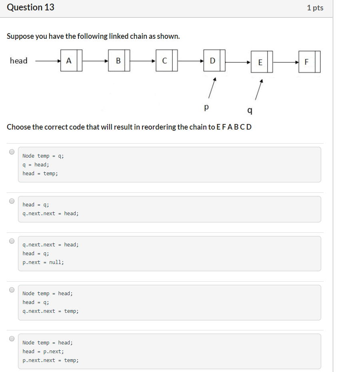The width and height of the screenshot is (346, 372).
Task: Click node F in the linked chain diagram
Action: coord(306,60)
